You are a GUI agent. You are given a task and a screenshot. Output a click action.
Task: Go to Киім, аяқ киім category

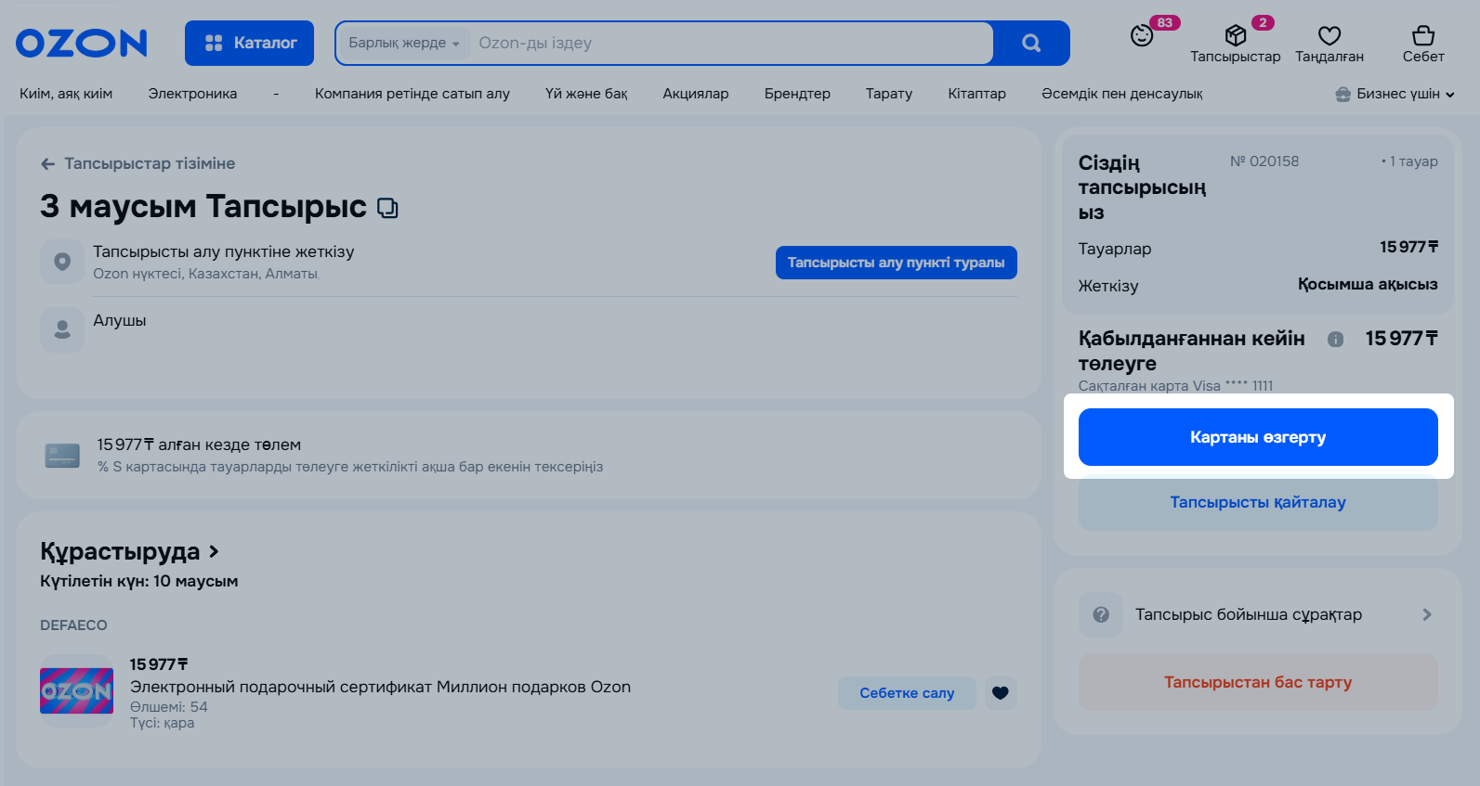(x=66, y=94)
